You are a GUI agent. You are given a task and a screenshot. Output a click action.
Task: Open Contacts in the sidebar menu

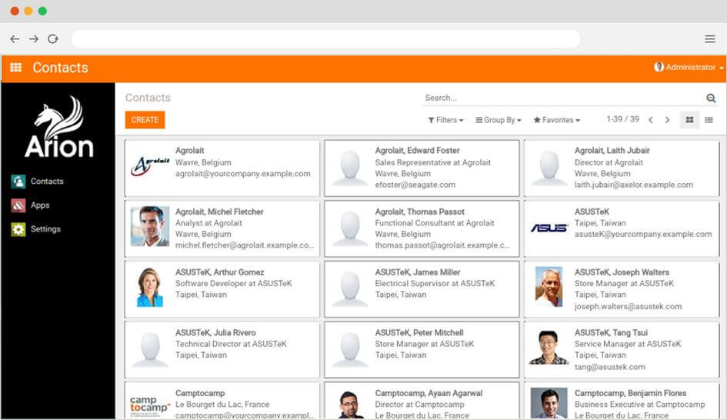pyautogui.click(x=47, y=182)
